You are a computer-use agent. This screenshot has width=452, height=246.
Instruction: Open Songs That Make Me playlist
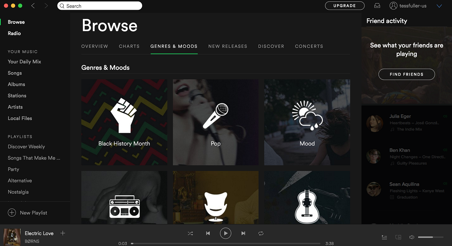pyautogui.click(x=34, y=158)
